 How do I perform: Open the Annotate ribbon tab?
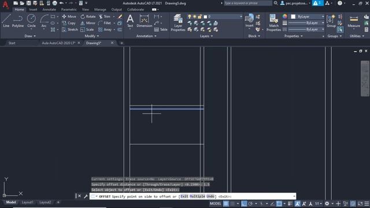click(x=49, y=10)
